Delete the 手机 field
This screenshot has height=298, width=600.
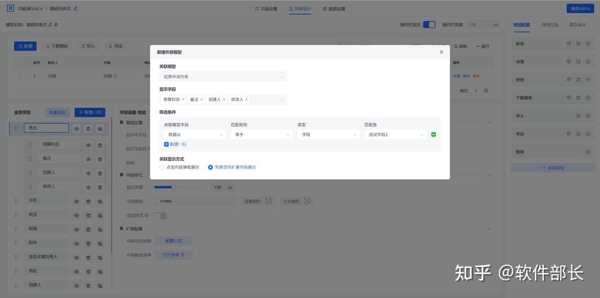(x=88, y=201)
